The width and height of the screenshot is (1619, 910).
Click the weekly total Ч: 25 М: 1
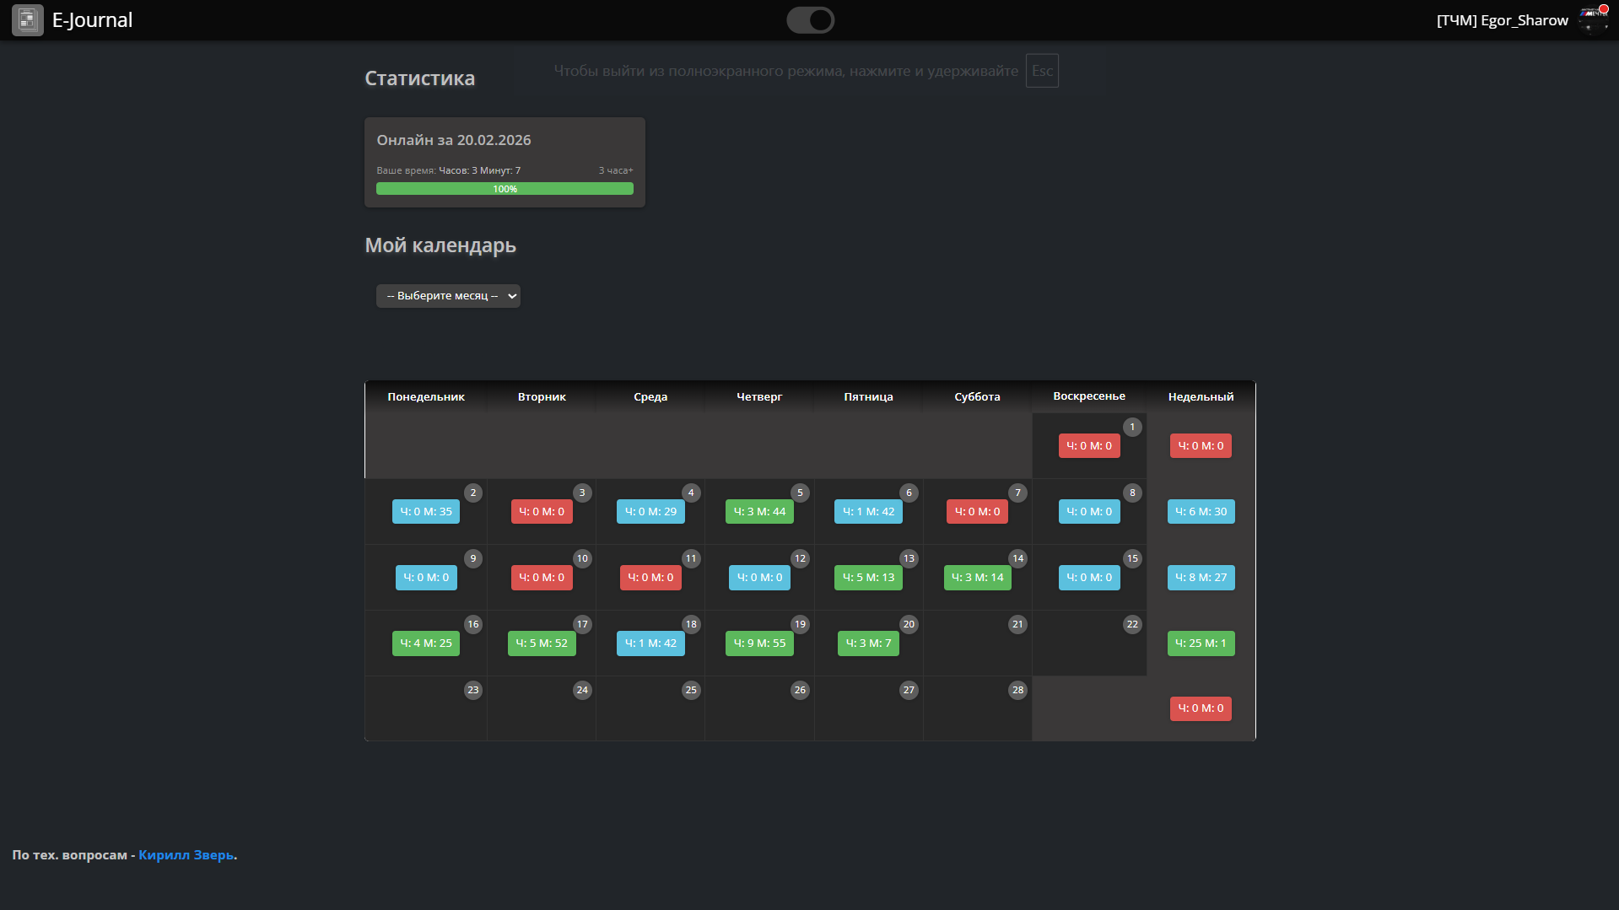pos(1201,643)
